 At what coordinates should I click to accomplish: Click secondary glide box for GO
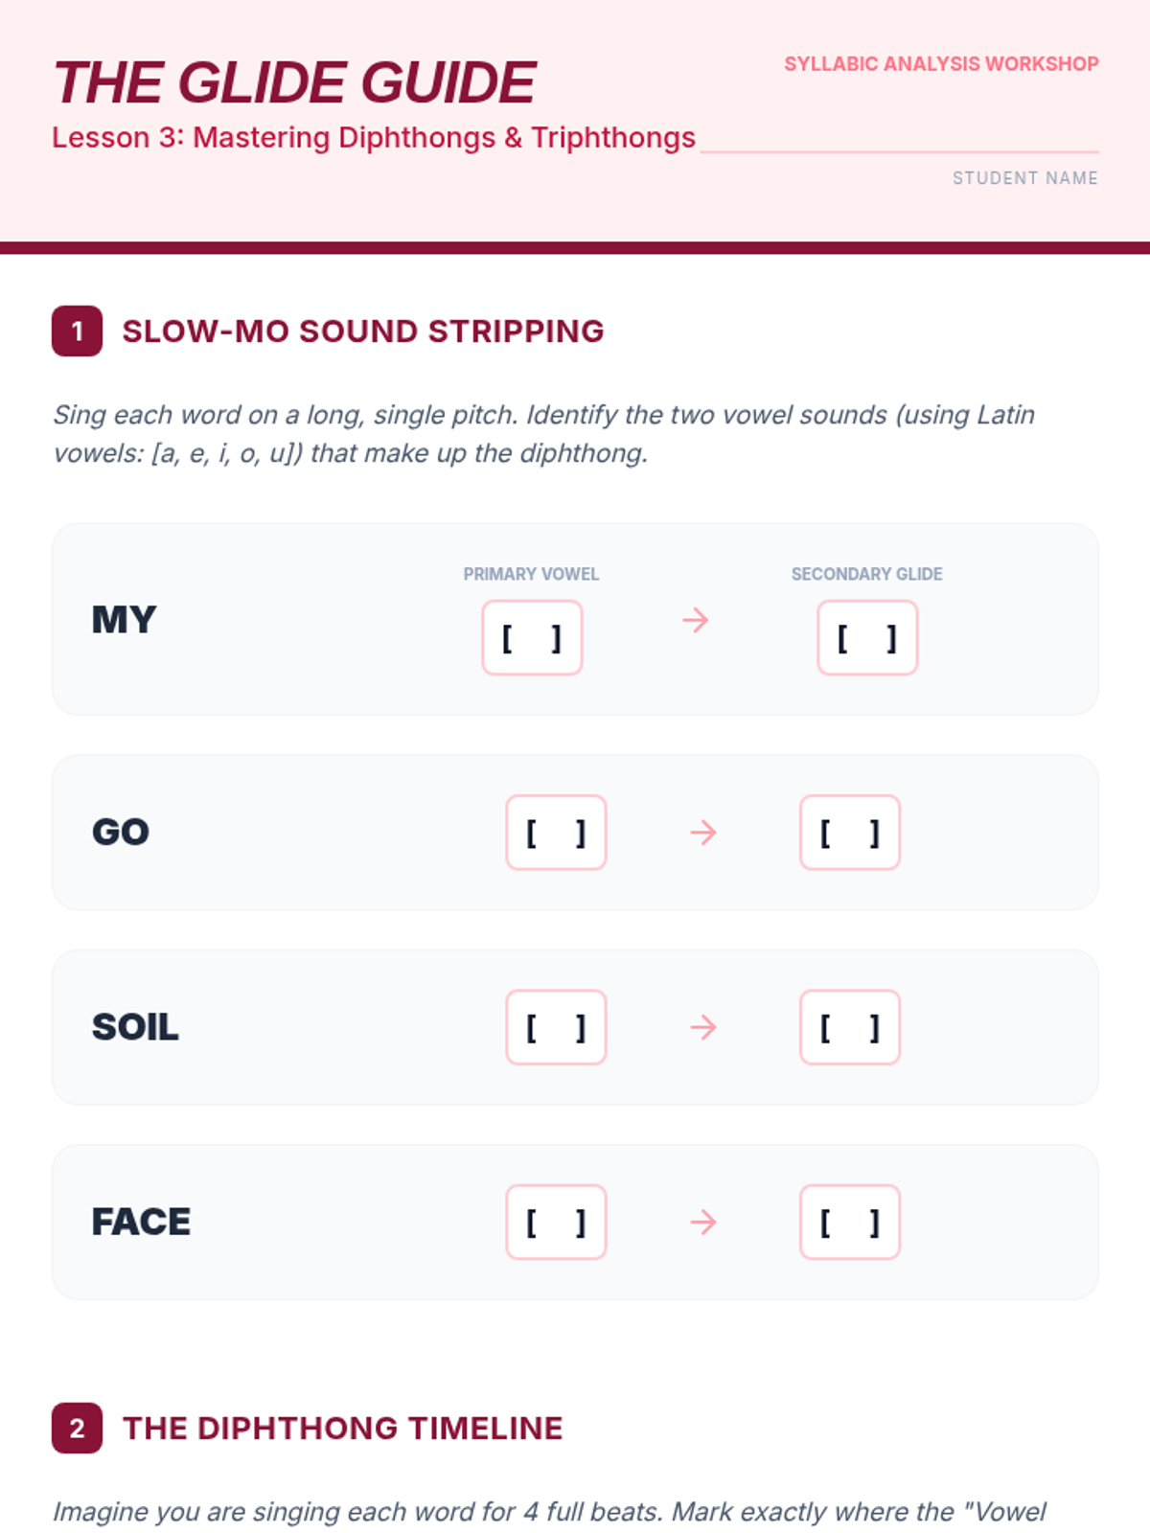pos(850,833)
